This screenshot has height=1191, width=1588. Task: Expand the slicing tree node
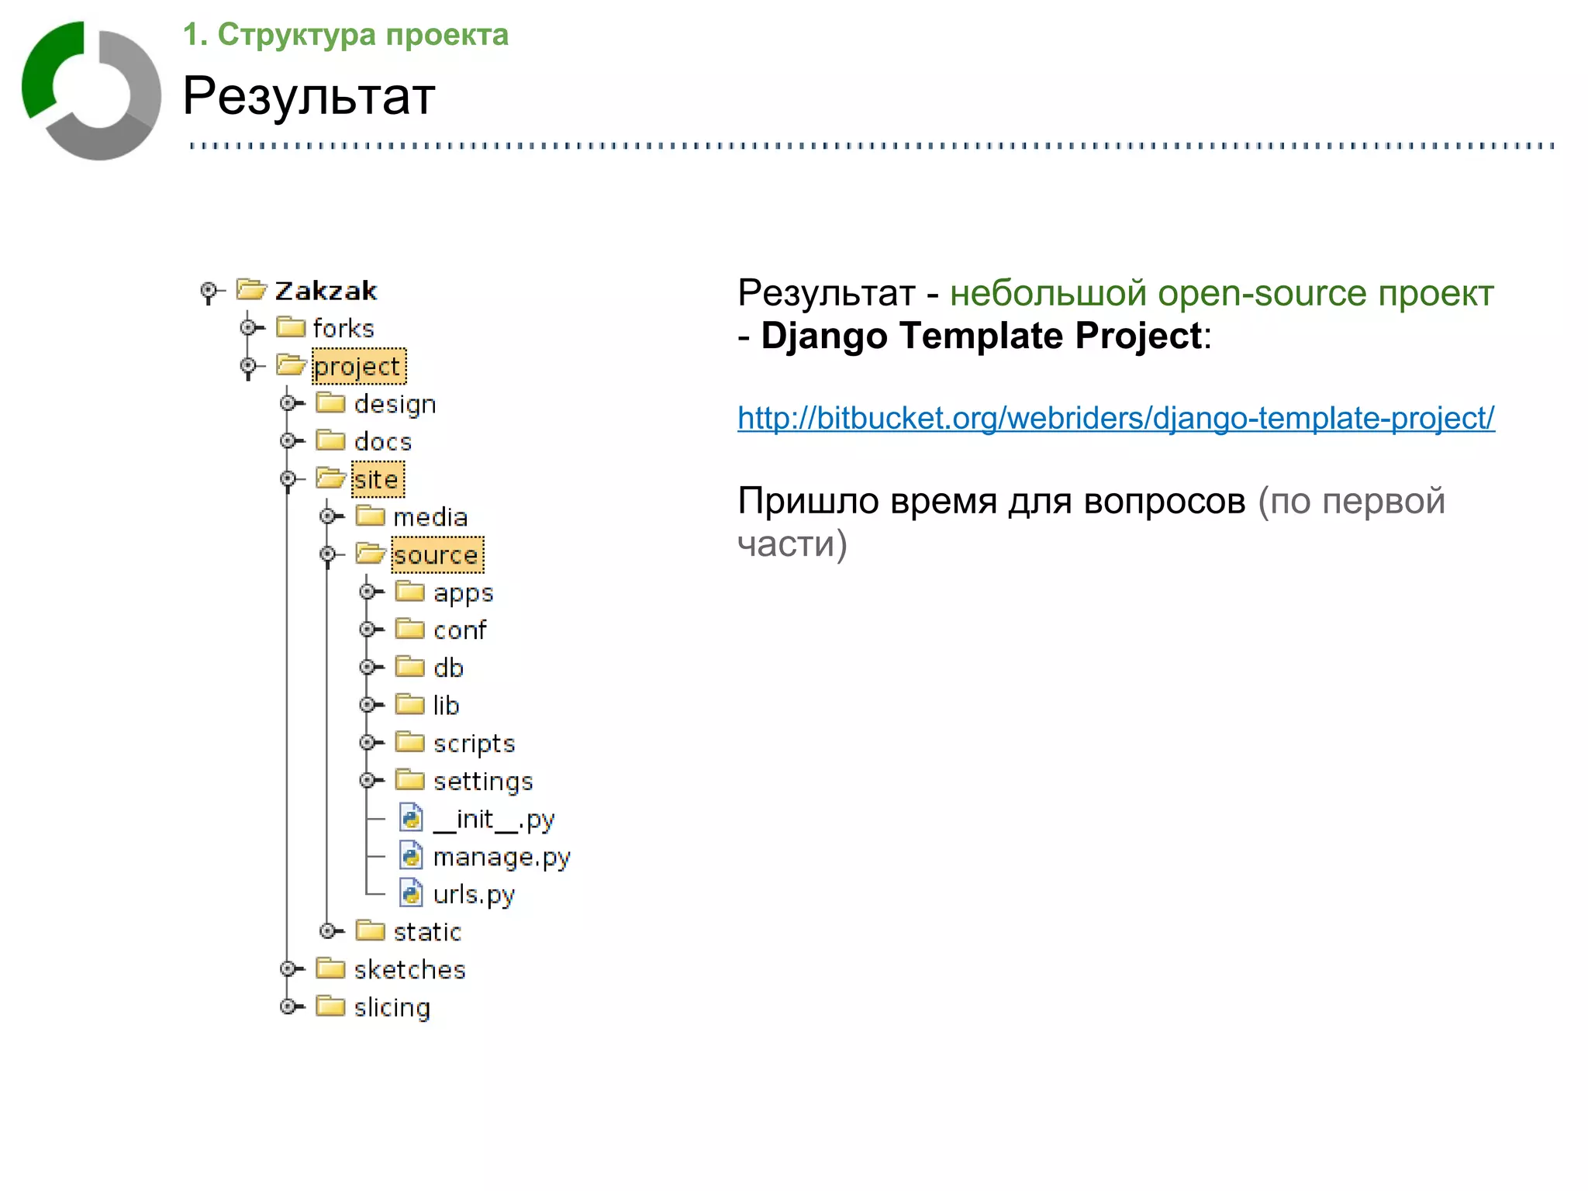click(x=288, y=1006)
